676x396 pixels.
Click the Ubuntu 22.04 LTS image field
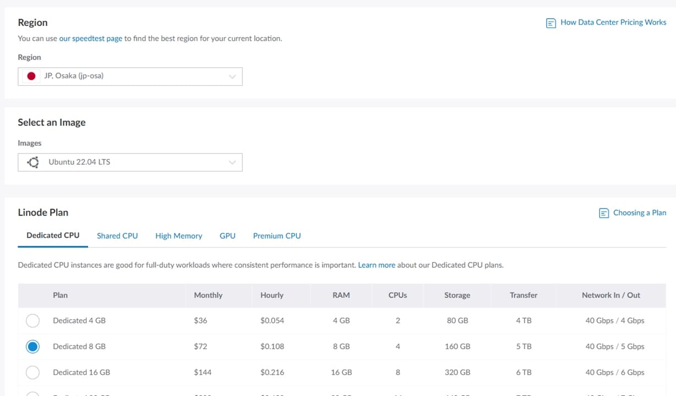129,162
